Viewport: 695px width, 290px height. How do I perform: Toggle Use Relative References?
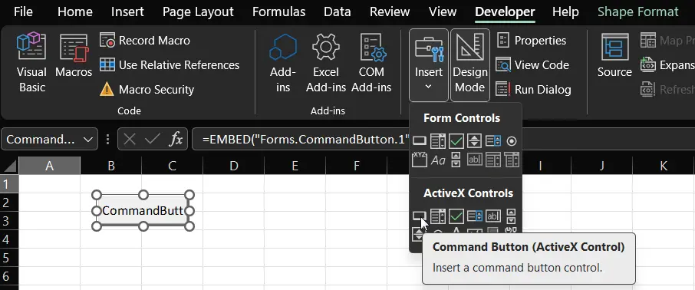[170, 64]
